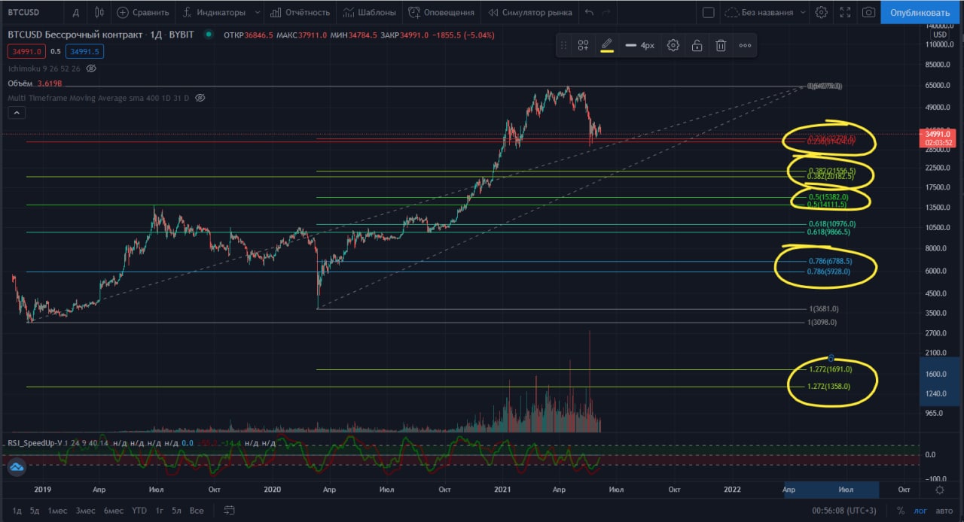Select the 0.786(6788.5) Fibonacci level label
This screenshot has width=964, height=522.
click(x=830, y=261)
